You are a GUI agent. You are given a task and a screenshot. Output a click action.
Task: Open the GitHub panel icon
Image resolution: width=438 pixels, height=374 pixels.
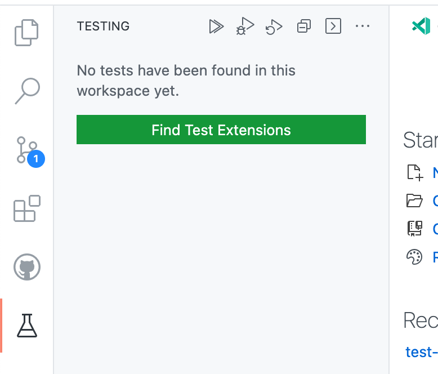pos(26,266)
